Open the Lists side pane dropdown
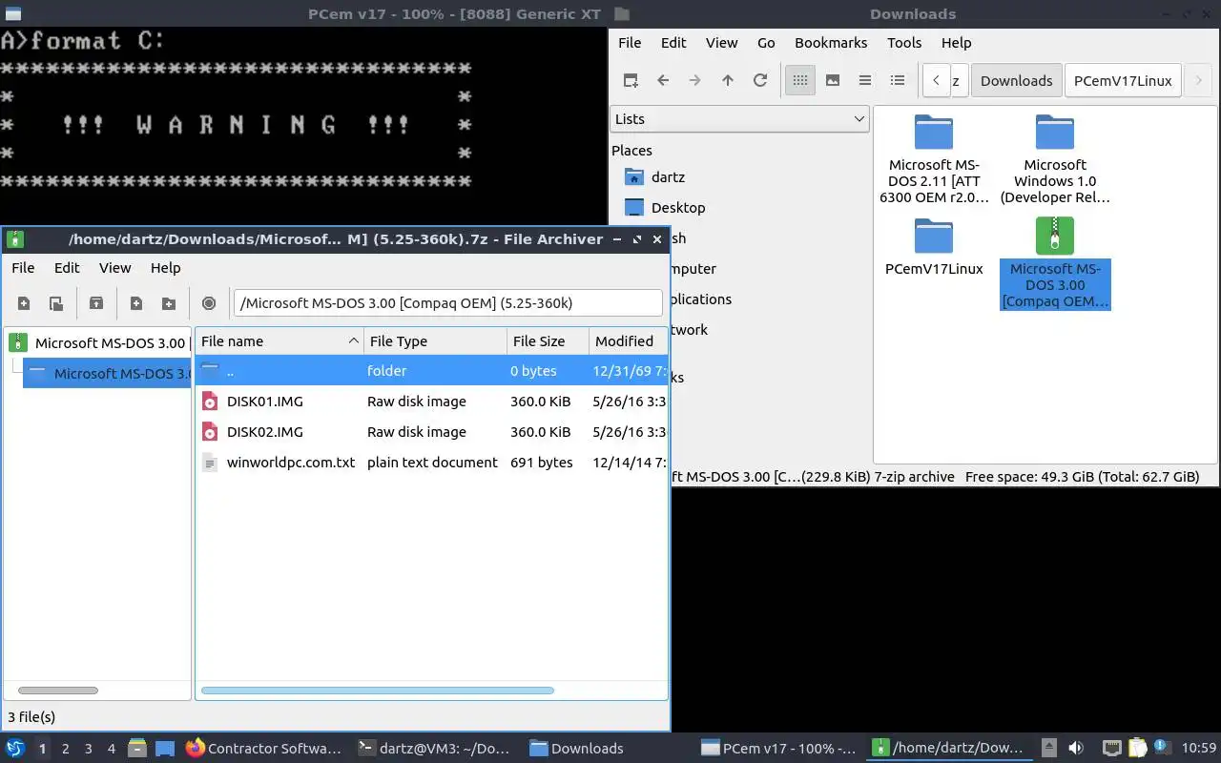 point(739,118)
